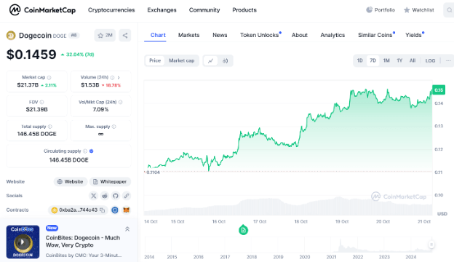Click the Max. supply info icon
Image resolution: width=454 pixels, height=262 pixels.
(x=113, y=127)
